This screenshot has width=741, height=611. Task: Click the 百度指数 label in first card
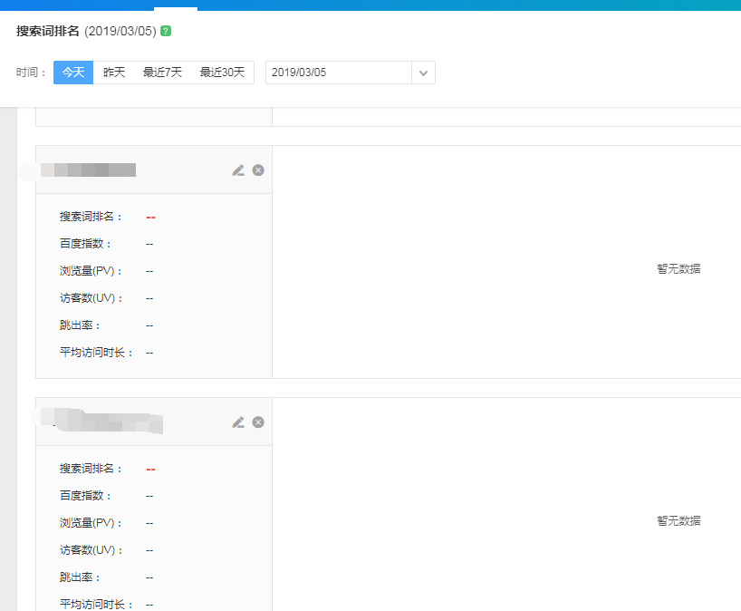click(86, 244)
